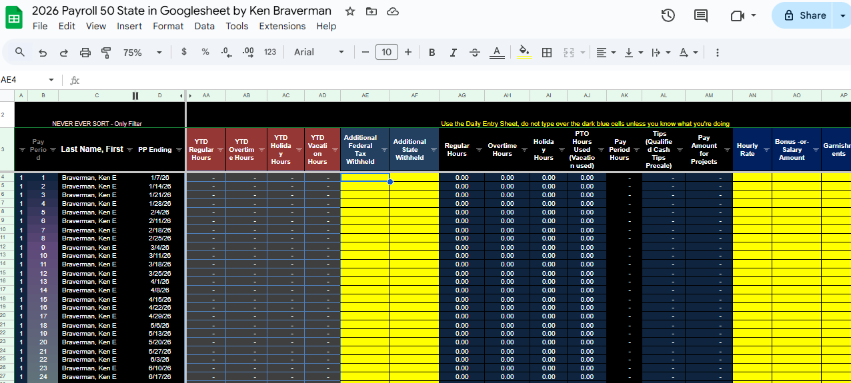This screenshot has width=851, height=383.
Task: Open the Google Sheets home icon
Action: [x=14, y=17]
